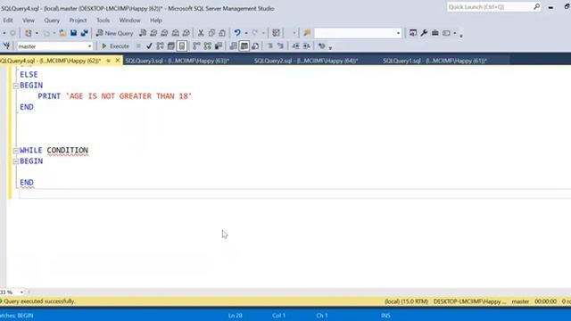Close the SQLQuery4.sql tab
Viewport: 571px width, 321px height.
pos(118,61)
